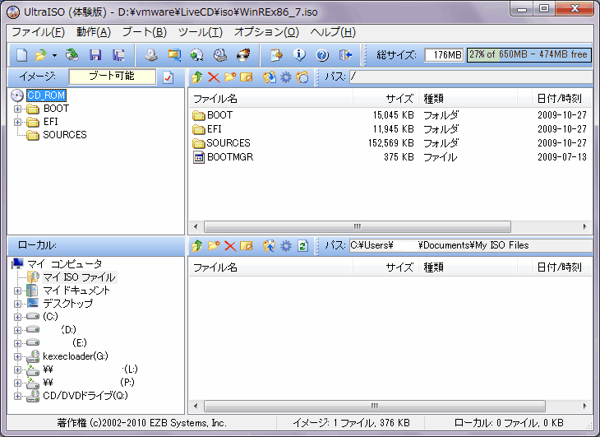Sort image list by ファイル名 column header
The width and height of the screenshot is (600, 437).
click(x=271, y=99)
